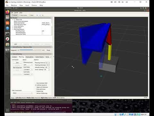The image size is (154, 116).
Task: Click the Add display button
Action: click(x=15, y=44)
